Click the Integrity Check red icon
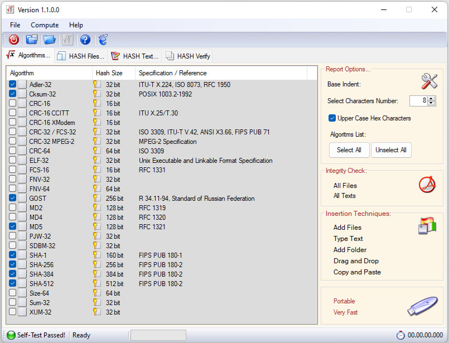 pyautogui.click(x=427, y=185)
